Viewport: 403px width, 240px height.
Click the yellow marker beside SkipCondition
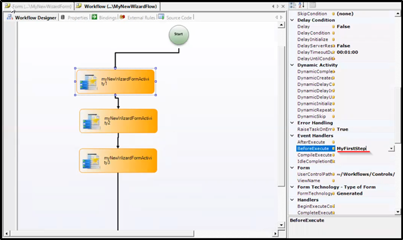(334, 13)
